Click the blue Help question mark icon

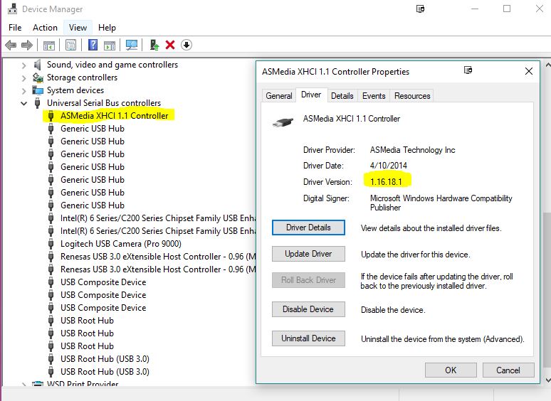point(93,45)
